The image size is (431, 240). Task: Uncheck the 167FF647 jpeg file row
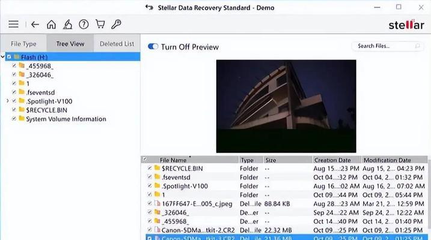(x=150, y=203)
